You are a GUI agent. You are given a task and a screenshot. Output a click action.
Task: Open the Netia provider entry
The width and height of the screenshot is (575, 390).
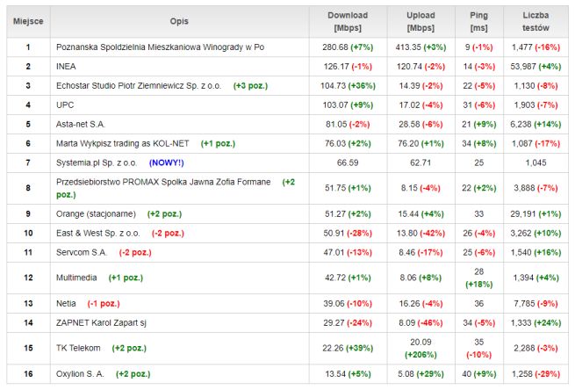click(68, 303)
